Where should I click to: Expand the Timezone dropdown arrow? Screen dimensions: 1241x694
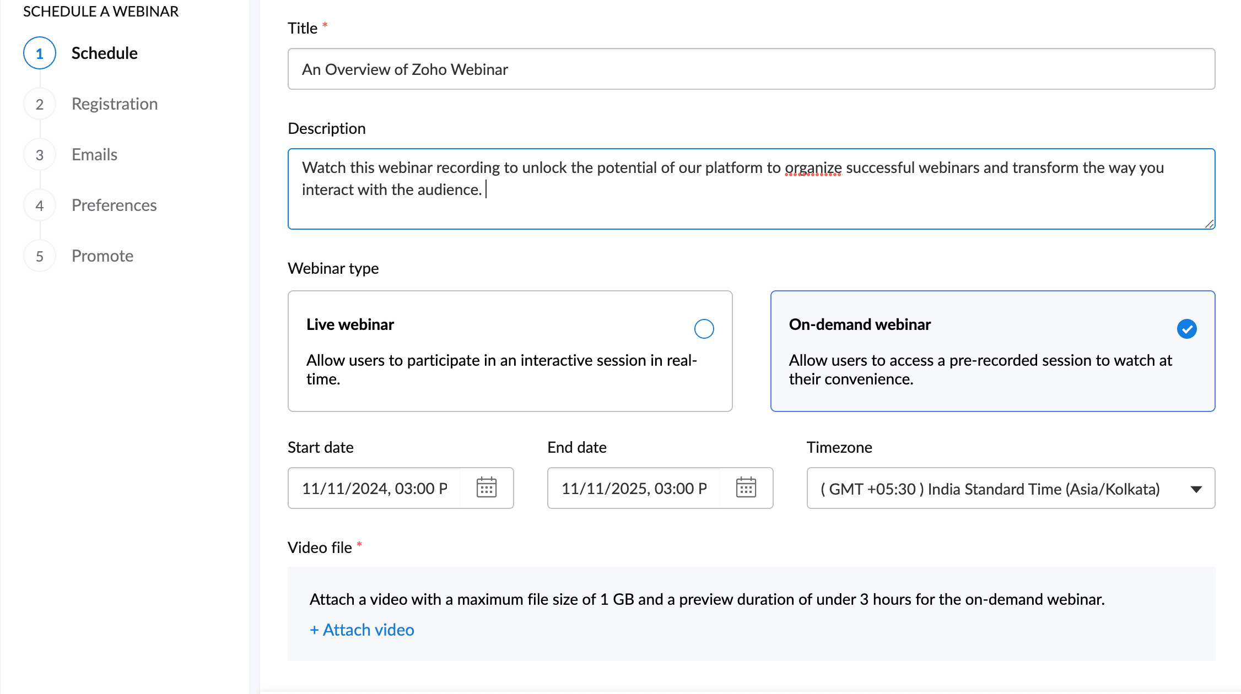click(1196, 489)
